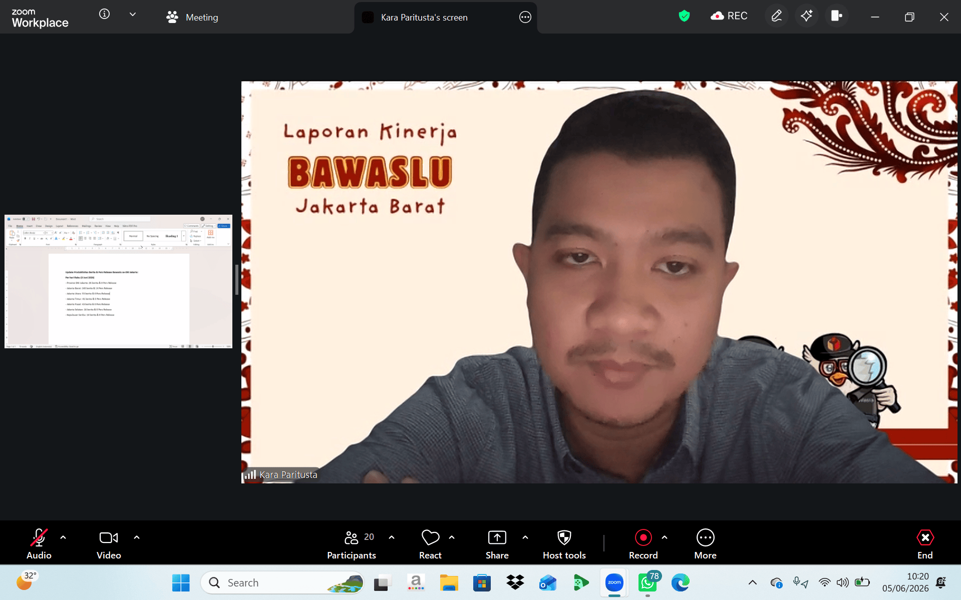The width and height of the screenshot is (961, 600).
Task: Click the volume speaker tray icon
Action: [843, 582]
